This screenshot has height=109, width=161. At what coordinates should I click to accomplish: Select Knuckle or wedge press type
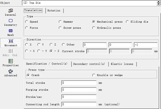[94, 75]
